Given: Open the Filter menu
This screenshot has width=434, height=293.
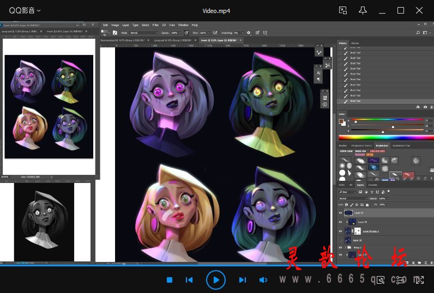Looking at the screenshot, I should pos(155,25).
